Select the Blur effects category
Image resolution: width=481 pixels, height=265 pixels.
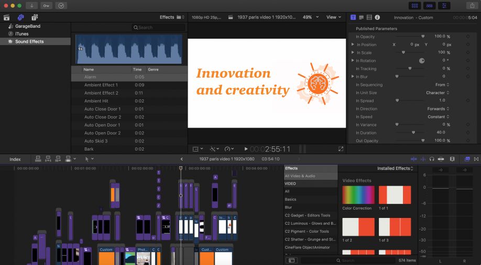point(288,208)
